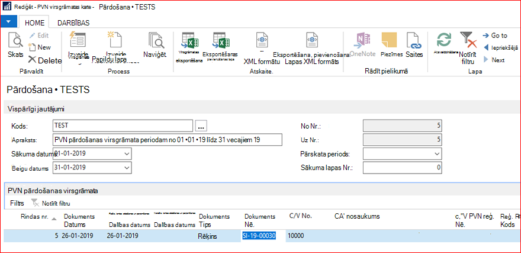Select the HOME ribbon tab

tap(34, 23)
